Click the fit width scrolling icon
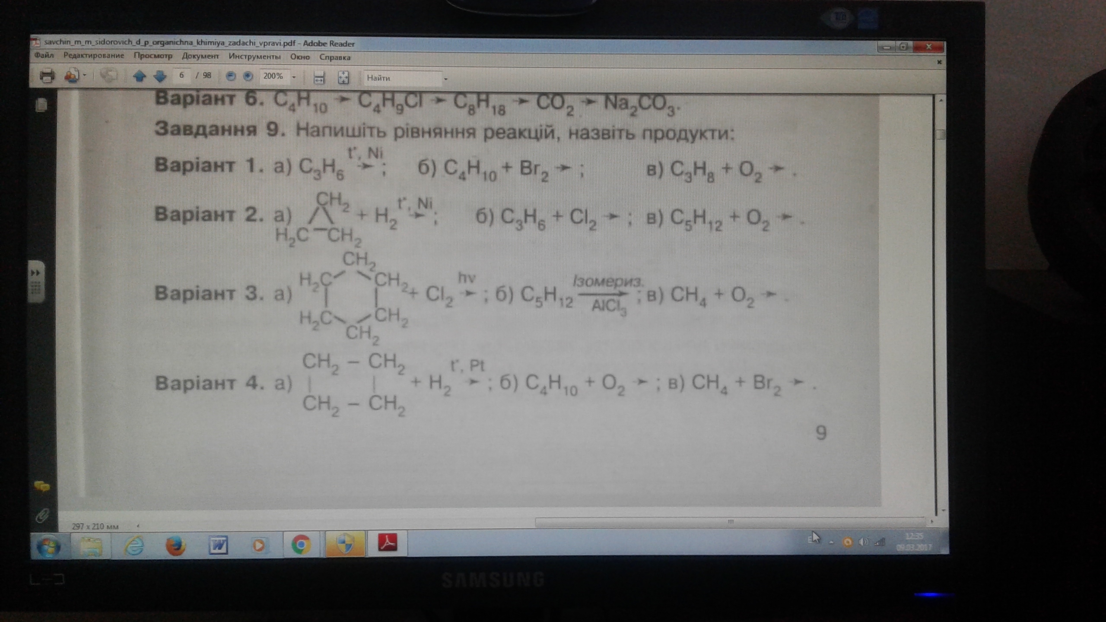 (319, 78)
